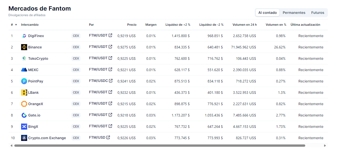Image resolution: width=350 pixels, height=150 pixels.
Task: Switch to the Futuros tab
Action: [318, 13]
